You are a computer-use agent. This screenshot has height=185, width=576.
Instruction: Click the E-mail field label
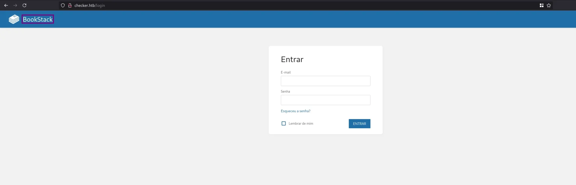286,72
